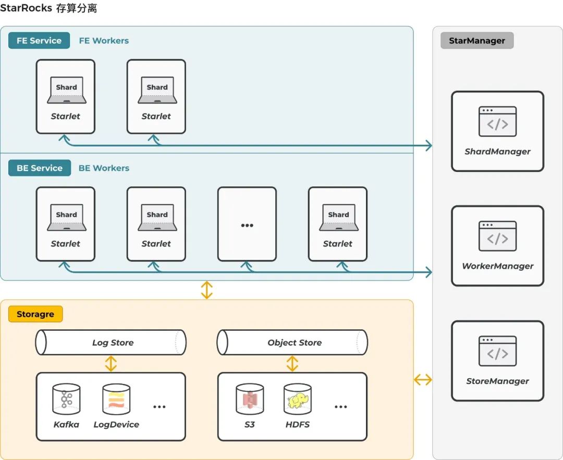This screenshot has width=563, height=460.
Task: Click the BE Service label badge
Action: pos(40,168)
